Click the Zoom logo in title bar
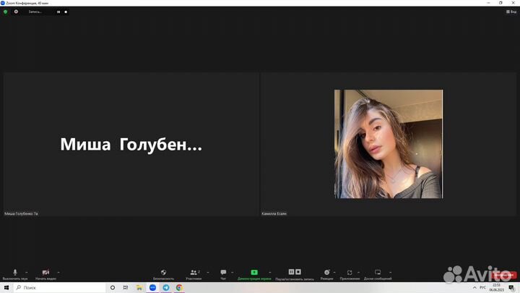This screenshot has width=520, height=293. 3,3
